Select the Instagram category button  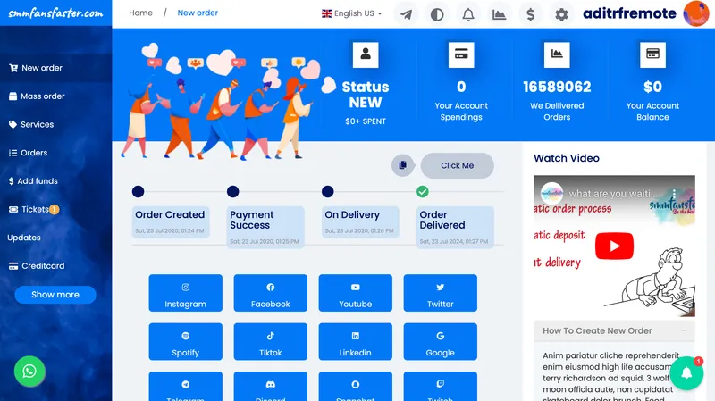(x=186, y=293)
